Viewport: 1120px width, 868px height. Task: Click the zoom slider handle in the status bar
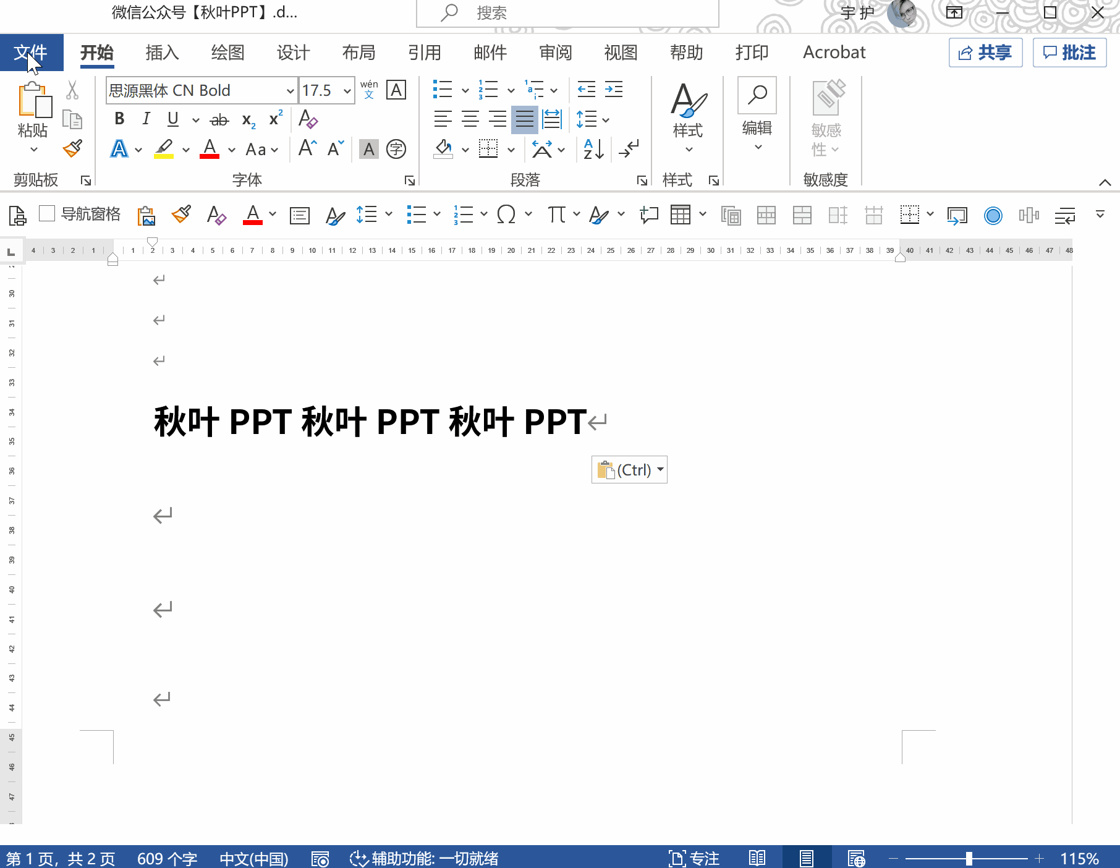969,859
